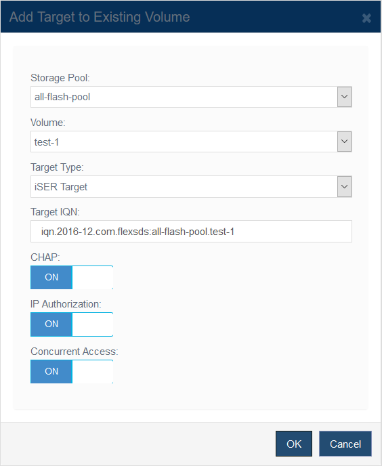The height and width of the screenshot is (466, 382).
Task: Click the dialog title Add Target to Existing Volume
Action: coord(100,17)
